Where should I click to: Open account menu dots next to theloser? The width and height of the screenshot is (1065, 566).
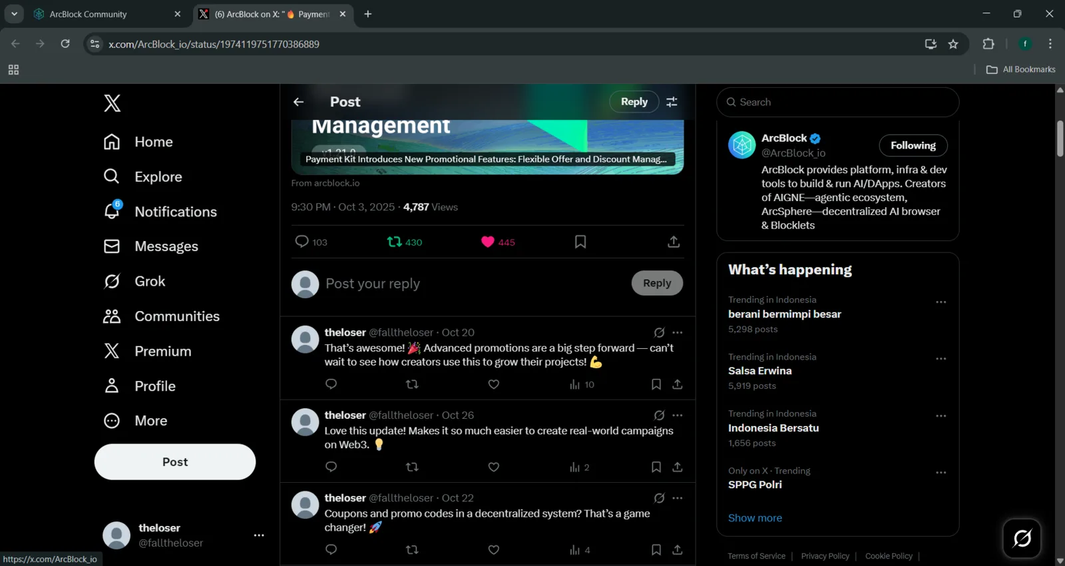[259, 535]
